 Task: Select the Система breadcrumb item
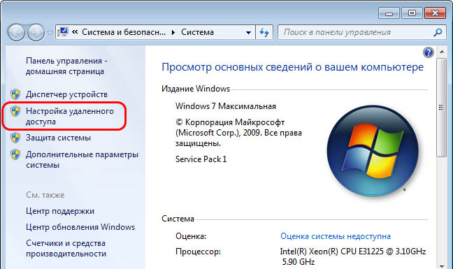[197, 32]
